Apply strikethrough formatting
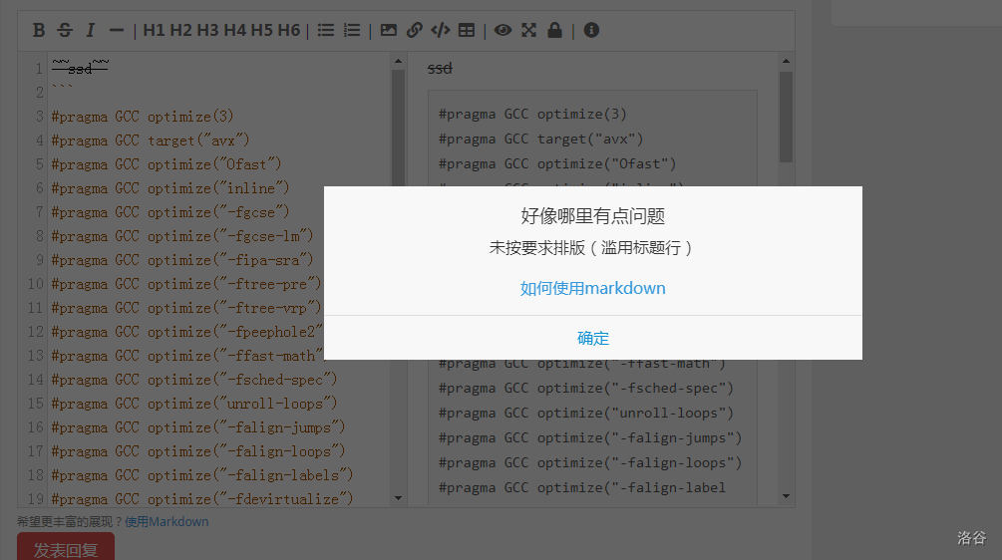This screenshot has width=1002, height=560. coord(65,30)
